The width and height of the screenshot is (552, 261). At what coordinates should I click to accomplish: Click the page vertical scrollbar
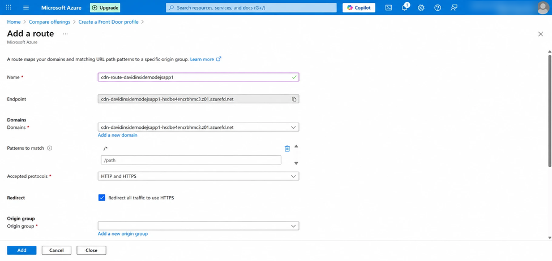550,111
